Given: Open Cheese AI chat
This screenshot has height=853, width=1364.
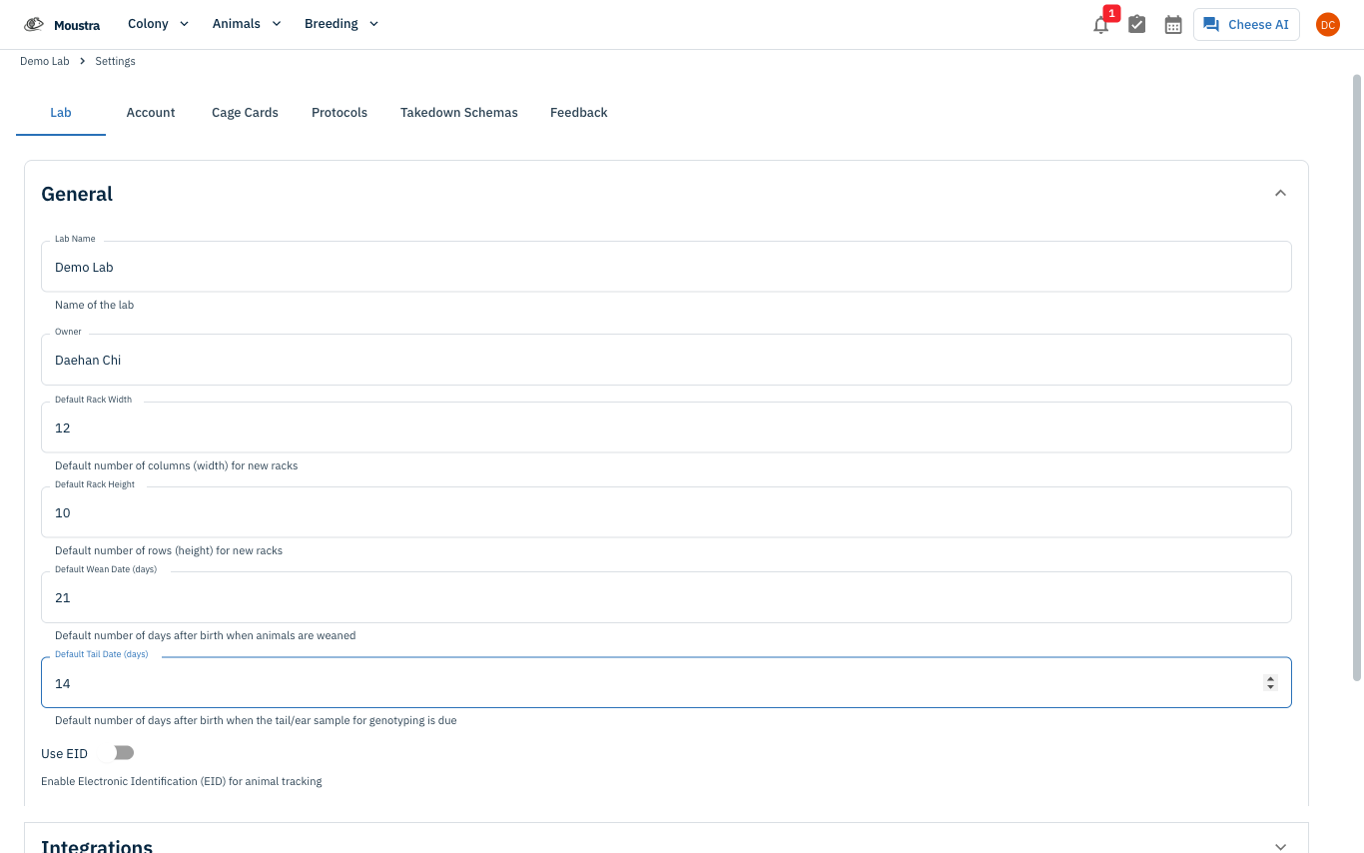Looking at the screenshot, I should pyautogui.click(x=1246, y=25).
